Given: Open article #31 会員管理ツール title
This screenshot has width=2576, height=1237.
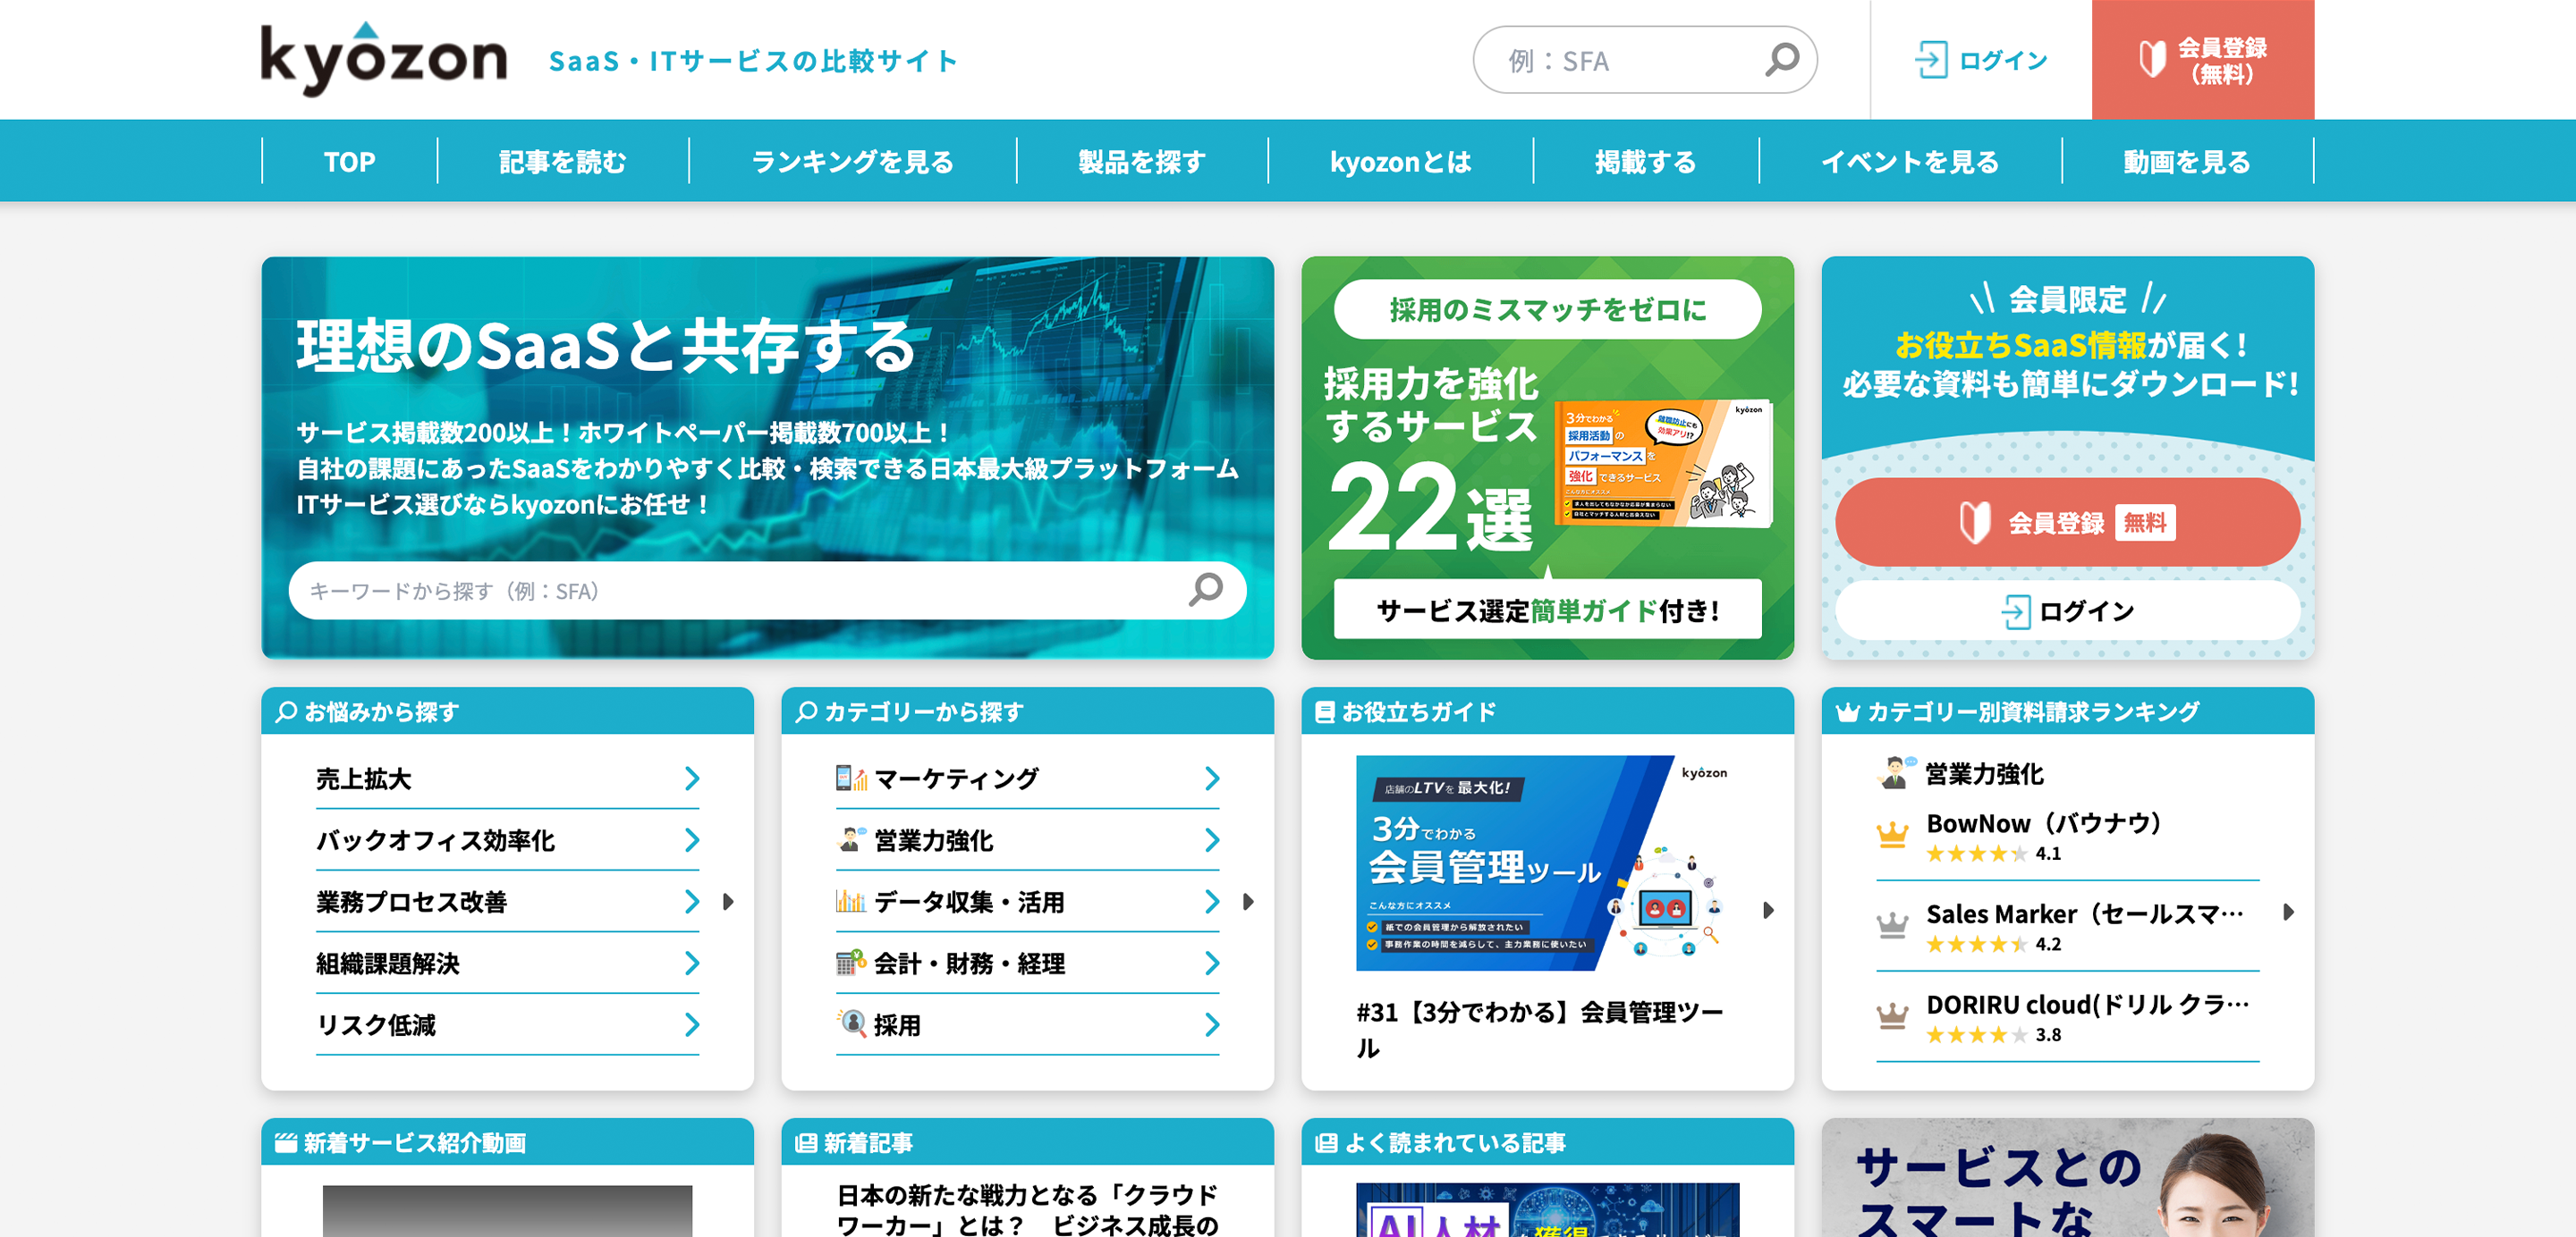Looking at the screenshot, I should coord(1540,1031).
